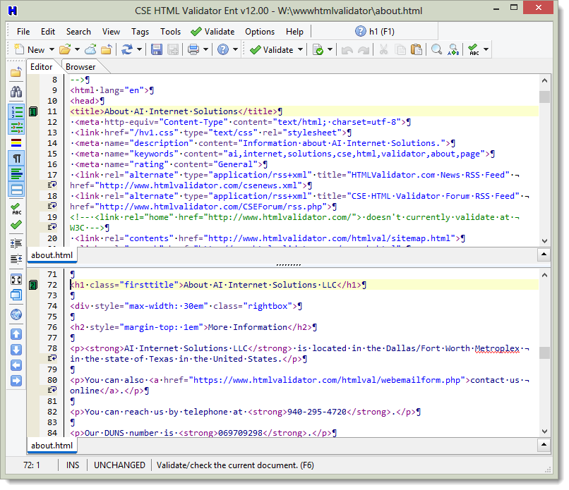Open the Help menu
Screen dimensions: 569x490
[294, 32]
